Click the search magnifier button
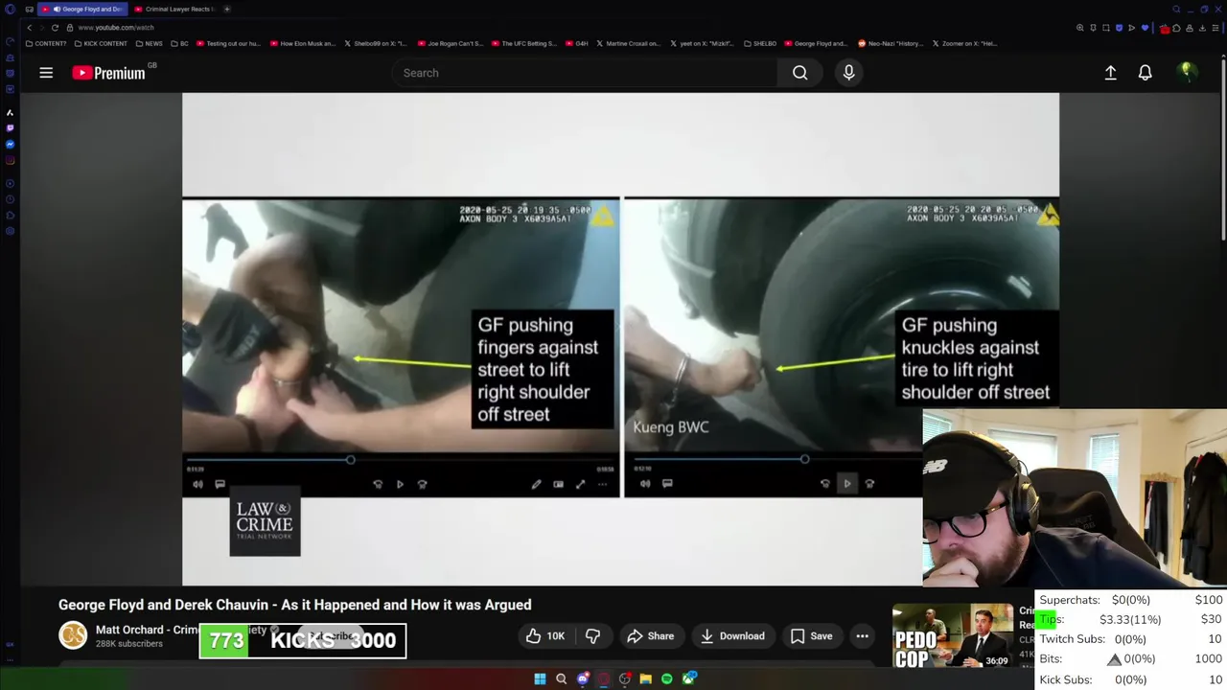 pyautogui.click(x=799, y=73)
